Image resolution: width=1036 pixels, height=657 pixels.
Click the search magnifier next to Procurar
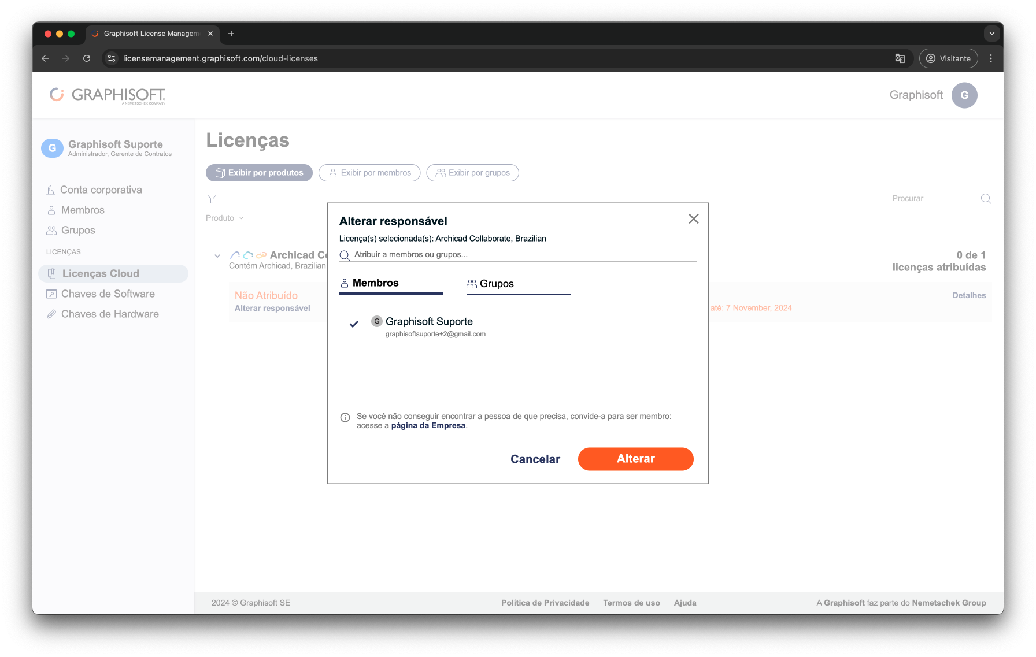(x=986, y=199)
